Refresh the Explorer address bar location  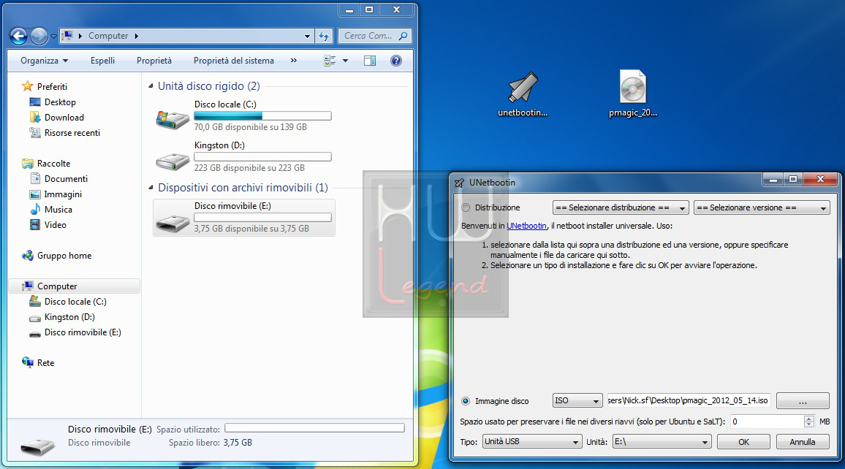324,36
